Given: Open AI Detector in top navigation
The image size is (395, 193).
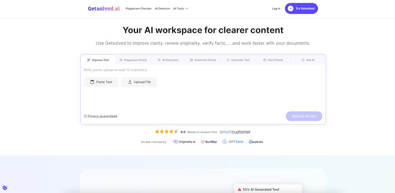Looking at the screenshot, I should click(x=162, y=9).
